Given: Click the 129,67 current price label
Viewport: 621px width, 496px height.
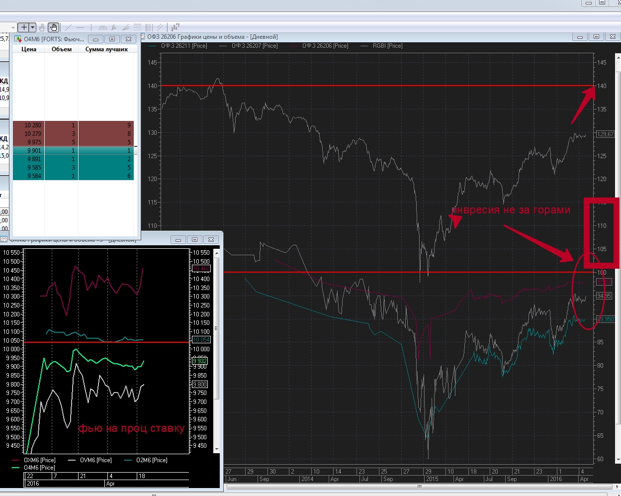Looking at the screenshot, I should [x=605, y=134].
